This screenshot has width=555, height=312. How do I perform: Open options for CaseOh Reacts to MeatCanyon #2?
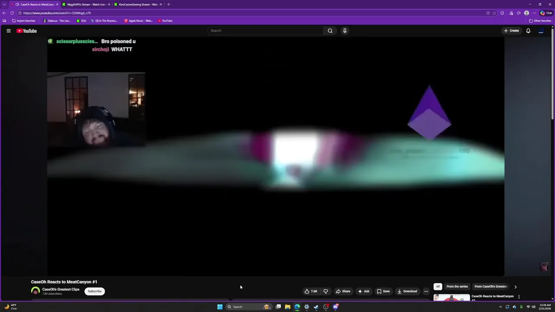(x=519, y=297)
